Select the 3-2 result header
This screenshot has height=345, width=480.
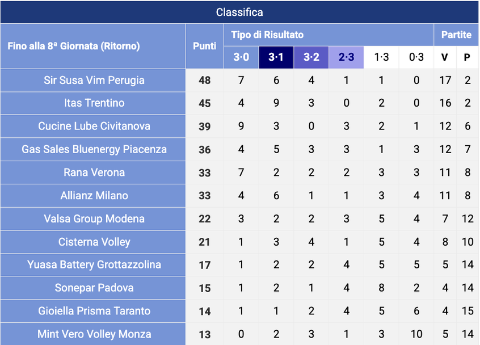tap(311, 57)
